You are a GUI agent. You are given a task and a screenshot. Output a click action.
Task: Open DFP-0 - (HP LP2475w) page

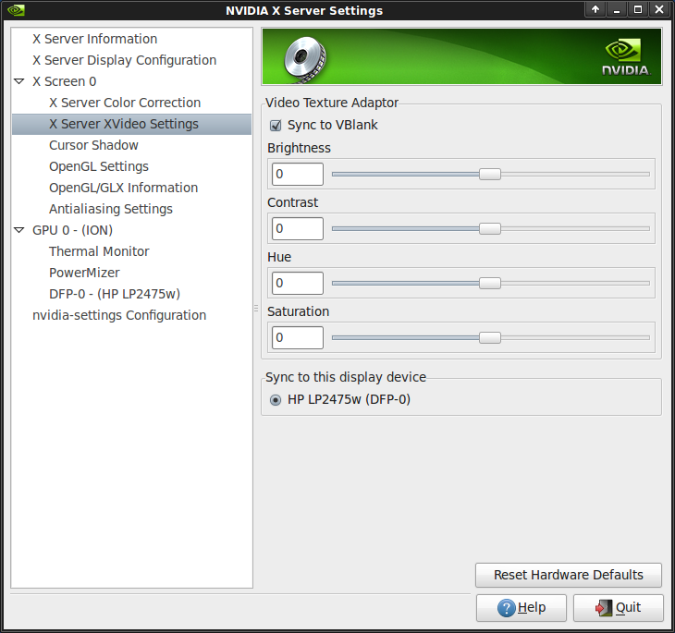click(115, 294)
